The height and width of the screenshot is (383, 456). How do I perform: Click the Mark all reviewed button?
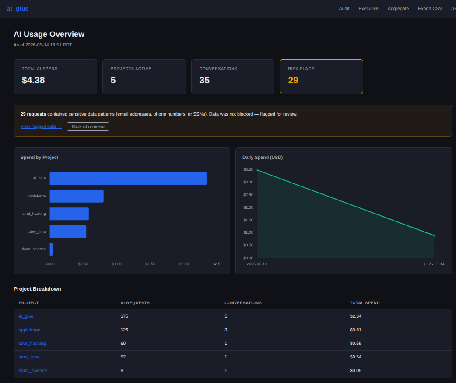88,126
